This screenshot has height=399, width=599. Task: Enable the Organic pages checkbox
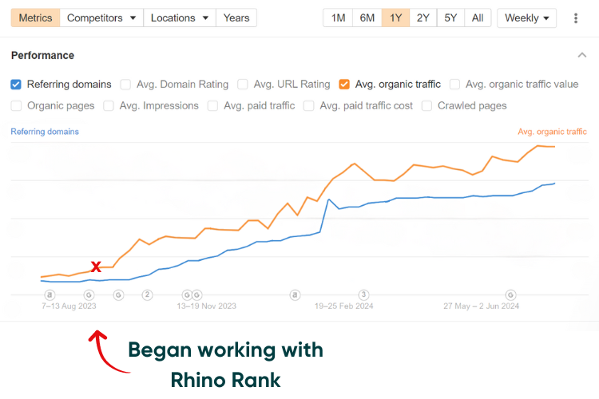16,106
